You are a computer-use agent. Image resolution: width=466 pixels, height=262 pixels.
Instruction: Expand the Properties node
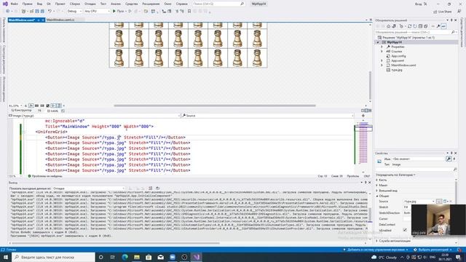382,47
